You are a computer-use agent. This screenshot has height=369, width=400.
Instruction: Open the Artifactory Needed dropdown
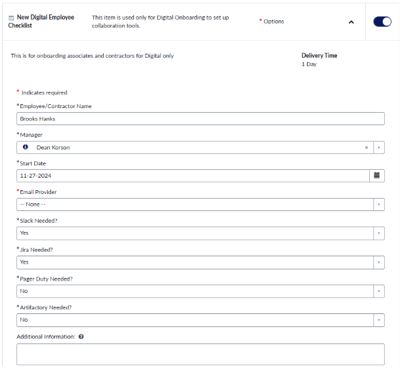200,320
